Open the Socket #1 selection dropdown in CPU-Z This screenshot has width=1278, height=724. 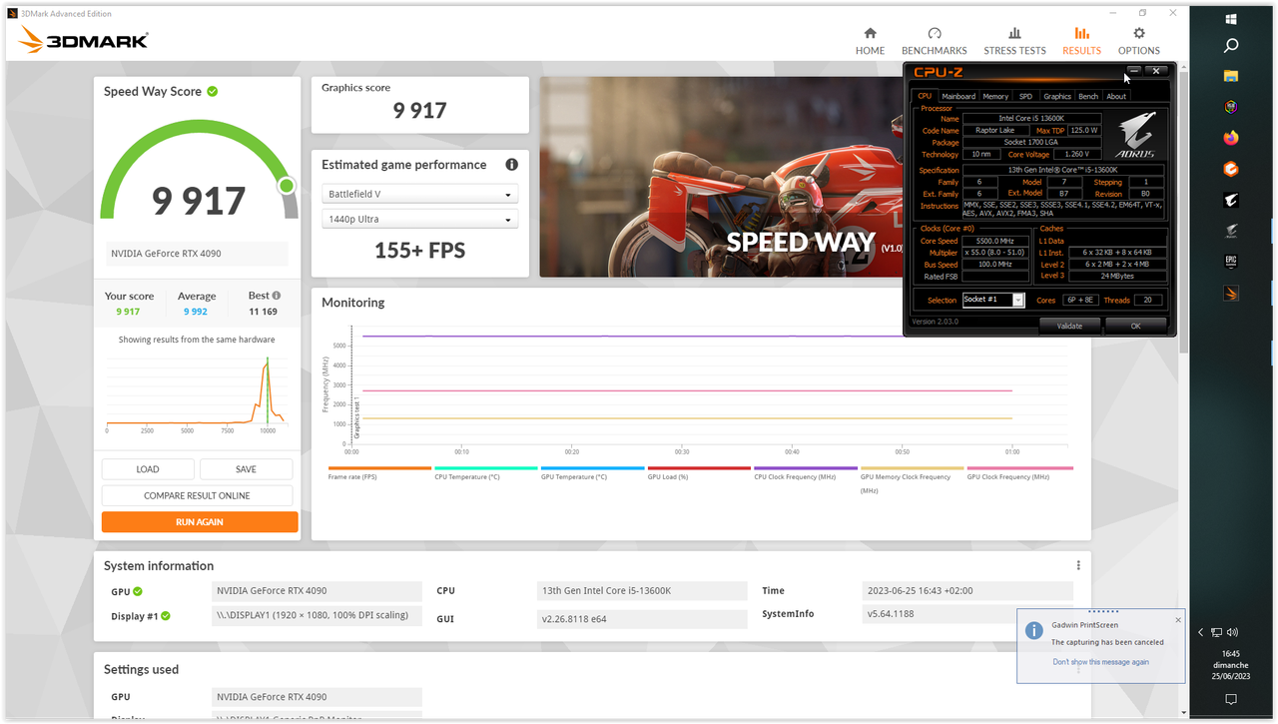pos(993,300)
